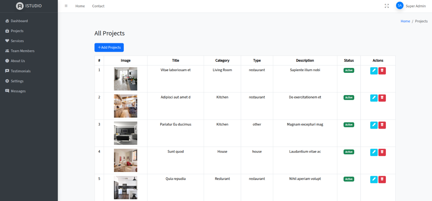Click the SA user avatar
The image size is (432, 201).
399,6
